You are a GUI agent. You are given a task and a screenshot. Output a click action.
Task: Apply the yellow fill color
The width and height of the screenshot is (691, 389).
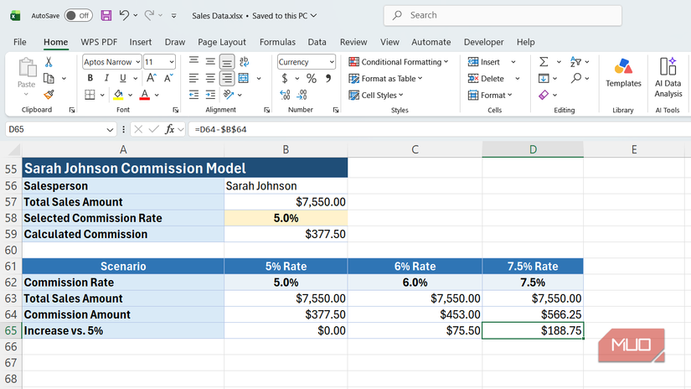coord(118,95)
